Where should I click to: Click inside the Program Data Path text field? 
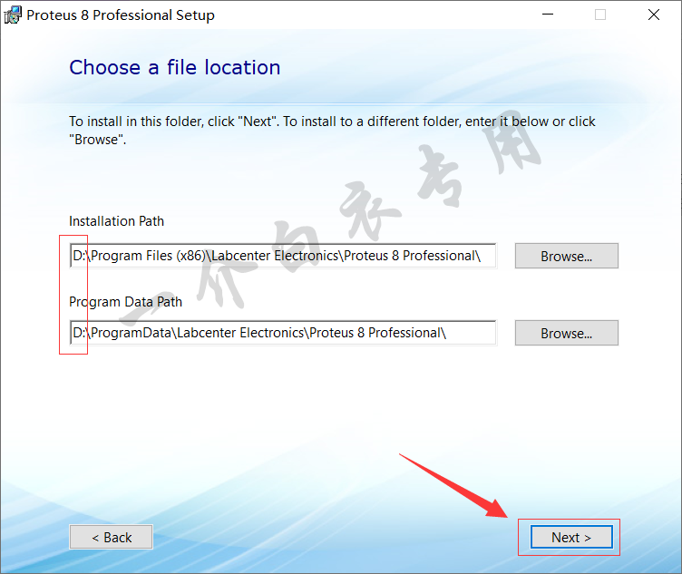click(283, 333)
